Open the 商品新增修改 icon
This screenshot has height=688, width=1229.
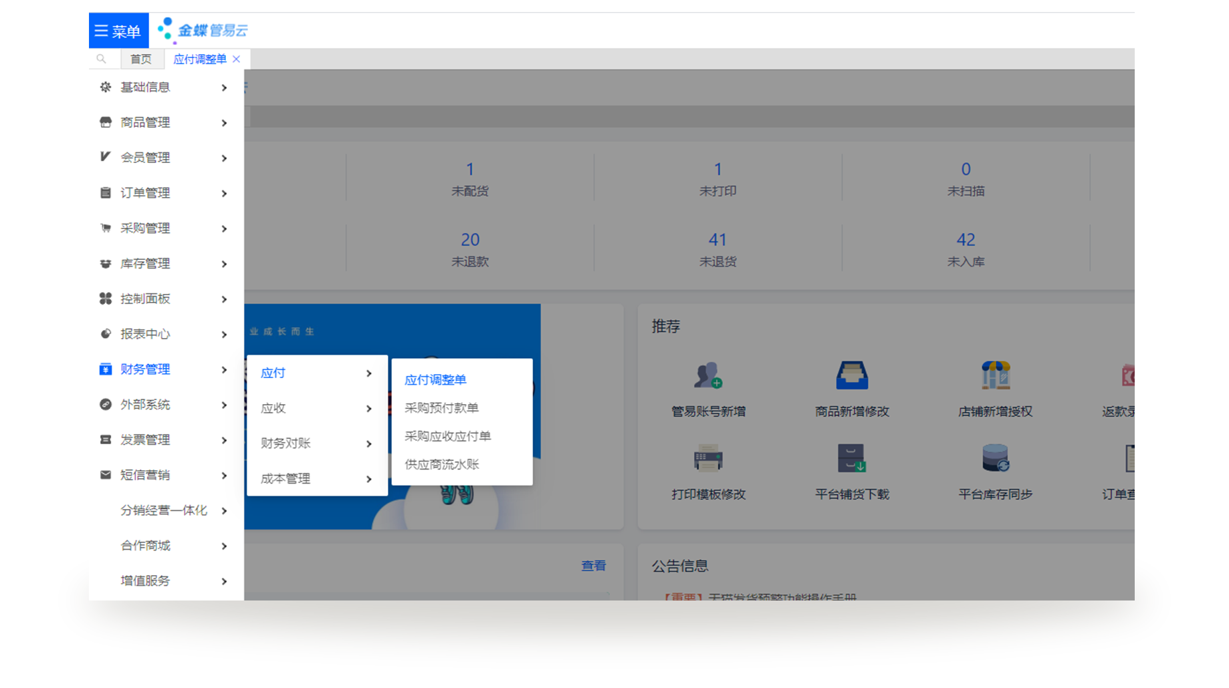tap(851, 376)
